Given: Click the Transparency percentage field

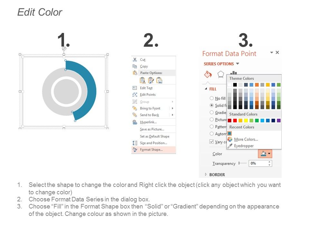Looking at the screenshot, I should (260, 163).
